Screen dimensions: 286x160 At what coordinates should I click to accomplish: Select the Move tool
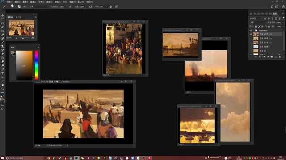[x=3, y=16]
